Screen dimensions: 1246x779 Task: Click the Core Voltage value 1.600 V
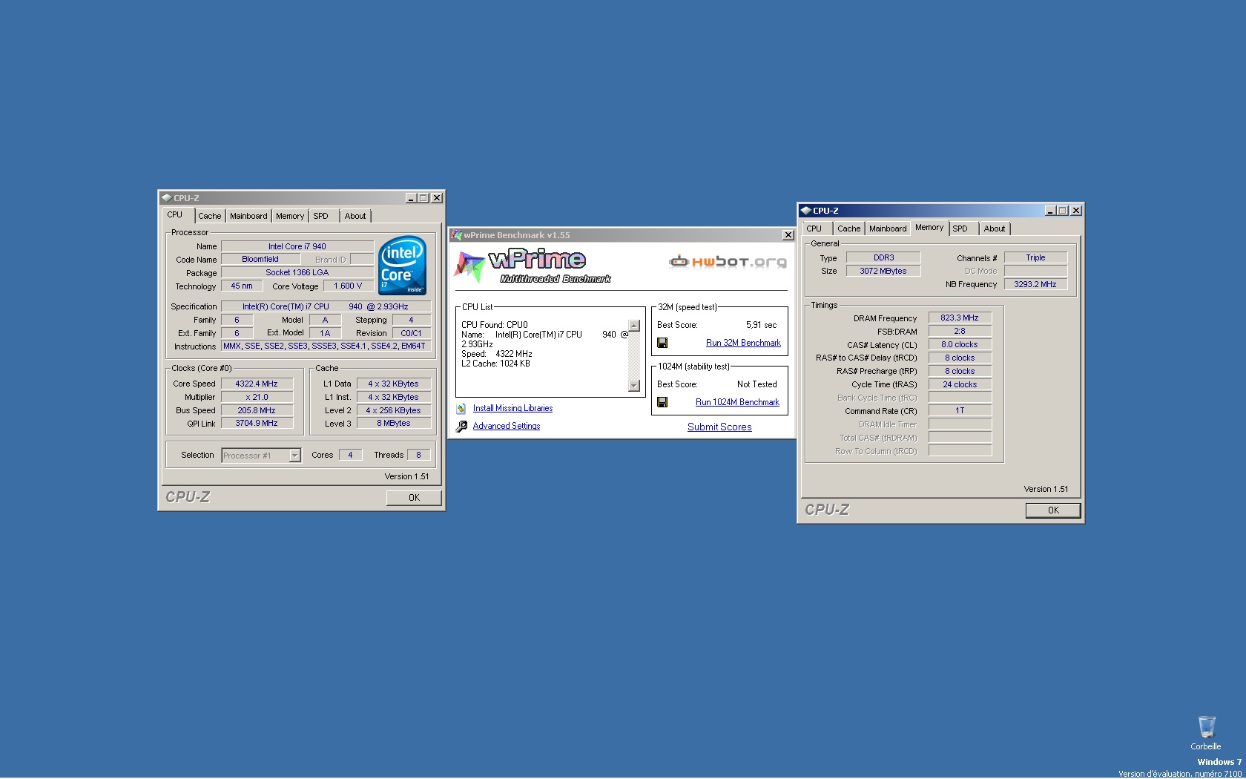click(348, 286)
